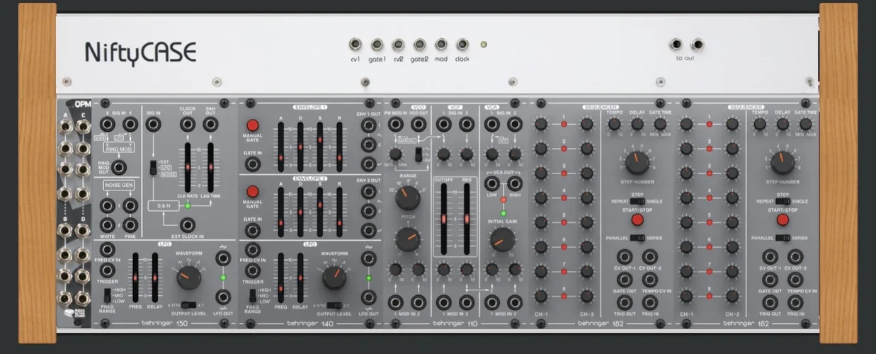Click the sample & hold SIG IN jack

[x=154, y=125]
